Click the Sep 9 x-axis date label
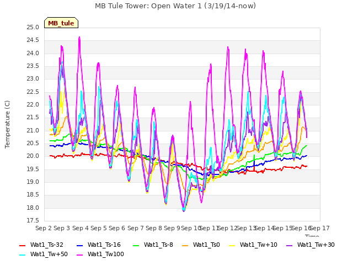Viewport: 353px width, 265px height. click(x=172, y=229)
